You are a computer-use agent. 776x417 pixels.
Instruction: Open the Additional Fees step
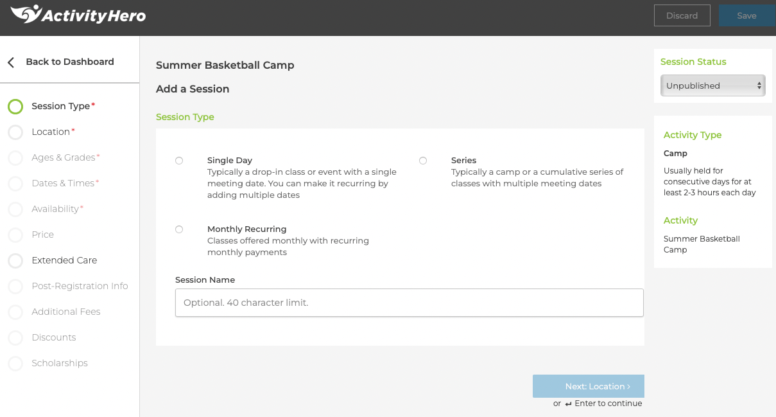point(66,312)
